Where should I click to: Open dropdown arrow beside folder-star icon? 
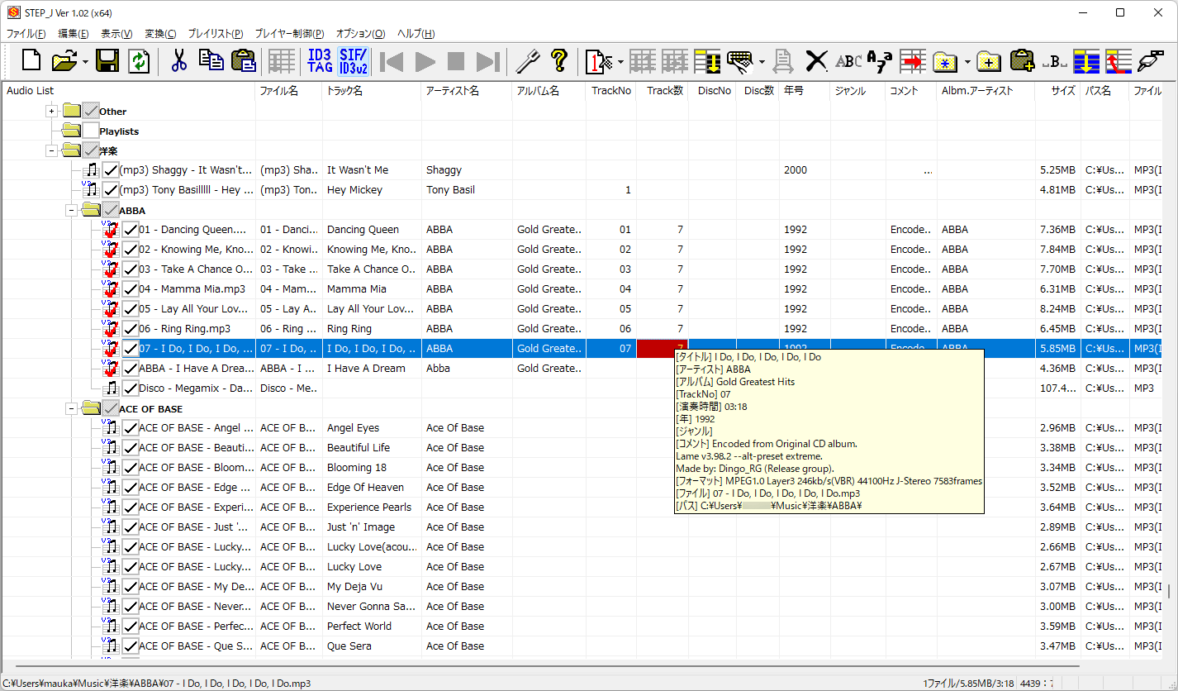(966, 61)
